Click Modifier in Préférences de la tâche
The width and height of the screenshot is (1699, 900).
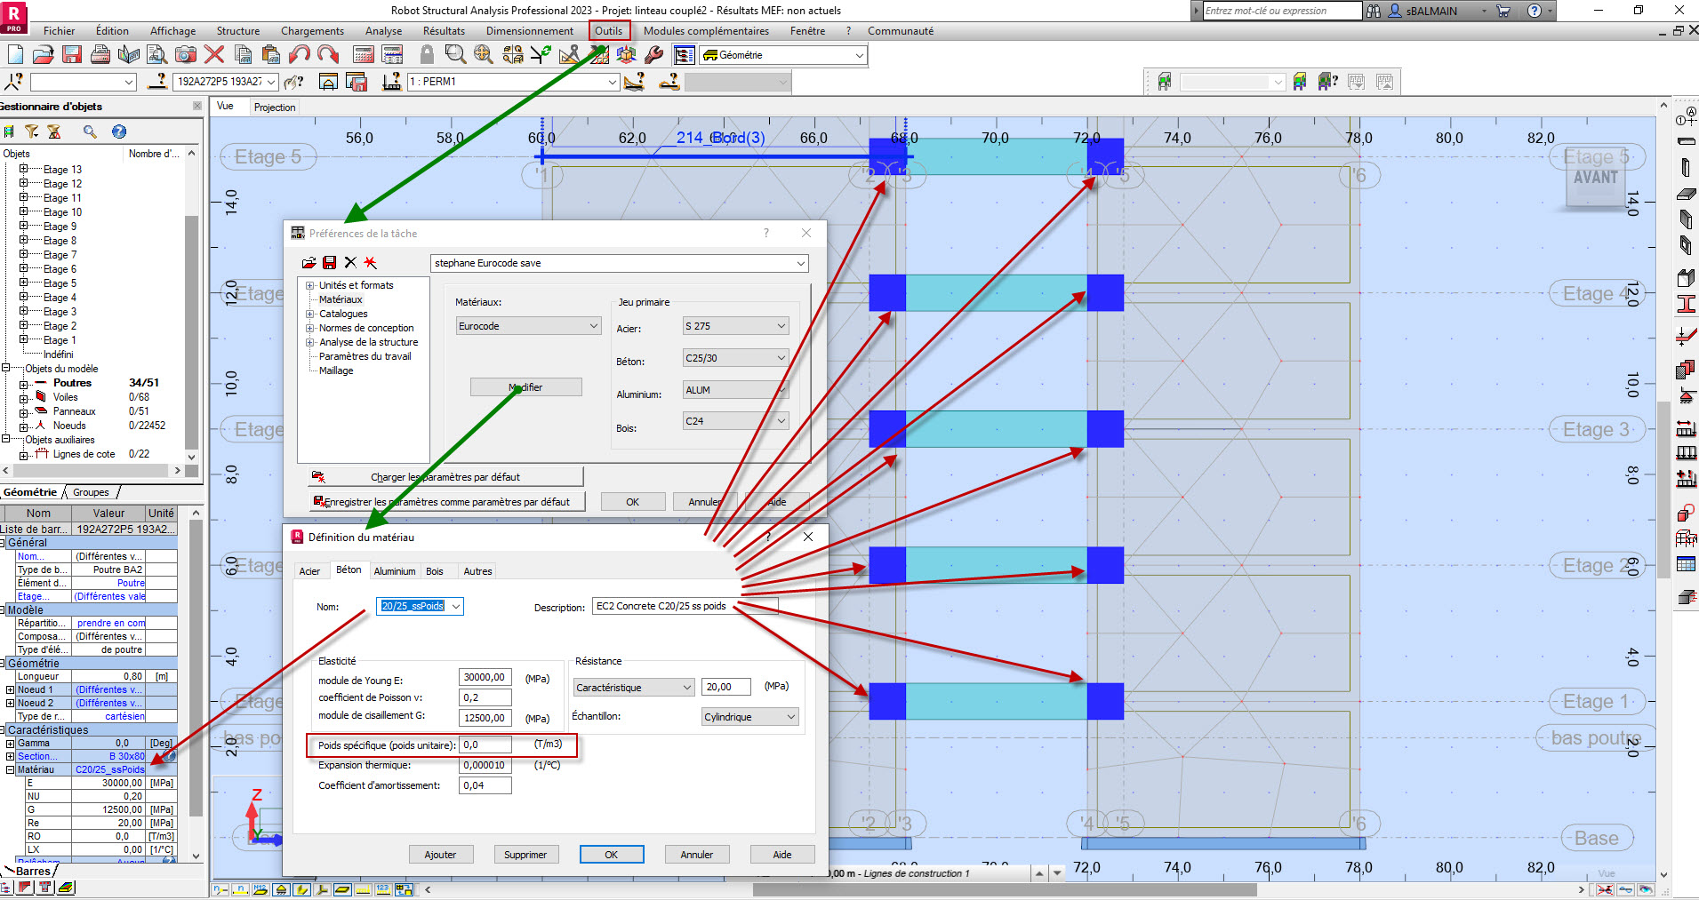[x=525, y=386]
